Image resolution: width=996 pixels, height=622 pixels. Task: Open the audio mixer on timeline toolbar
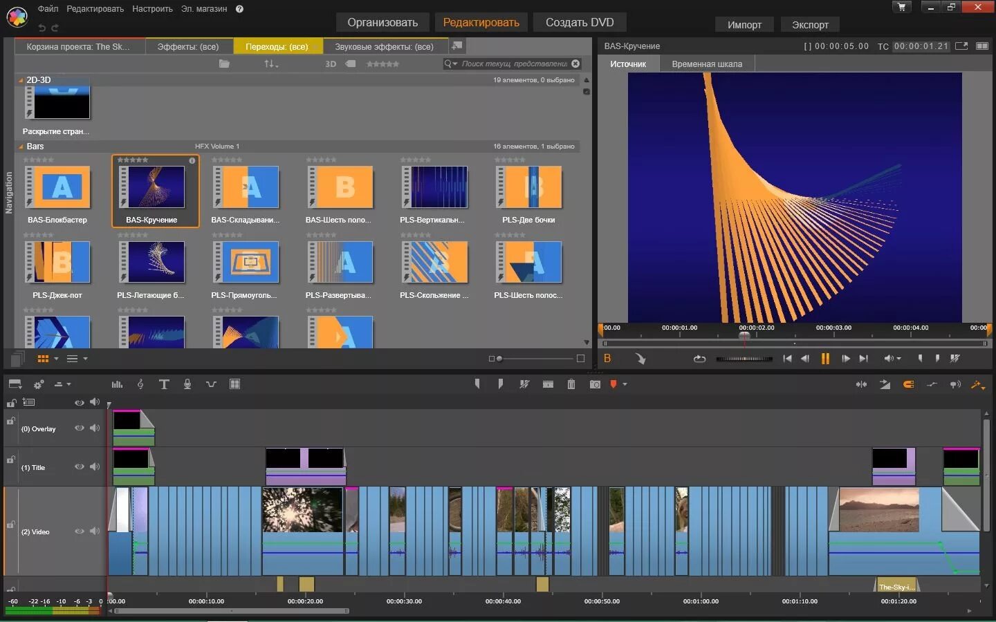tap(117, 384)
